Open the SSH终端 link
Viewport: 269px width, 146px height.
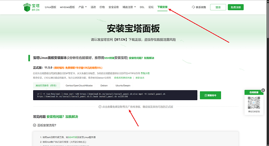(109, 58)
